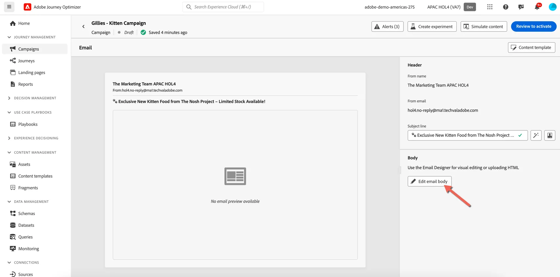Click the Adobe logo icon
560x277 pixels.
click(27, 7)
